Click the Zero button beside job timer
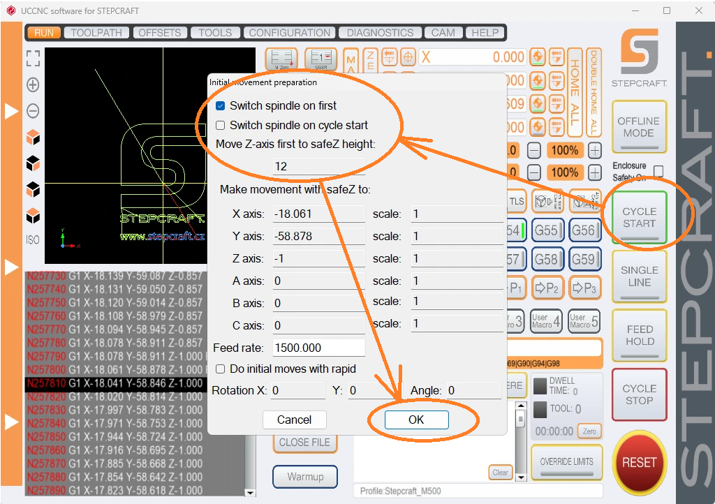This screenshot has height=504, width=715. point(589,431)
